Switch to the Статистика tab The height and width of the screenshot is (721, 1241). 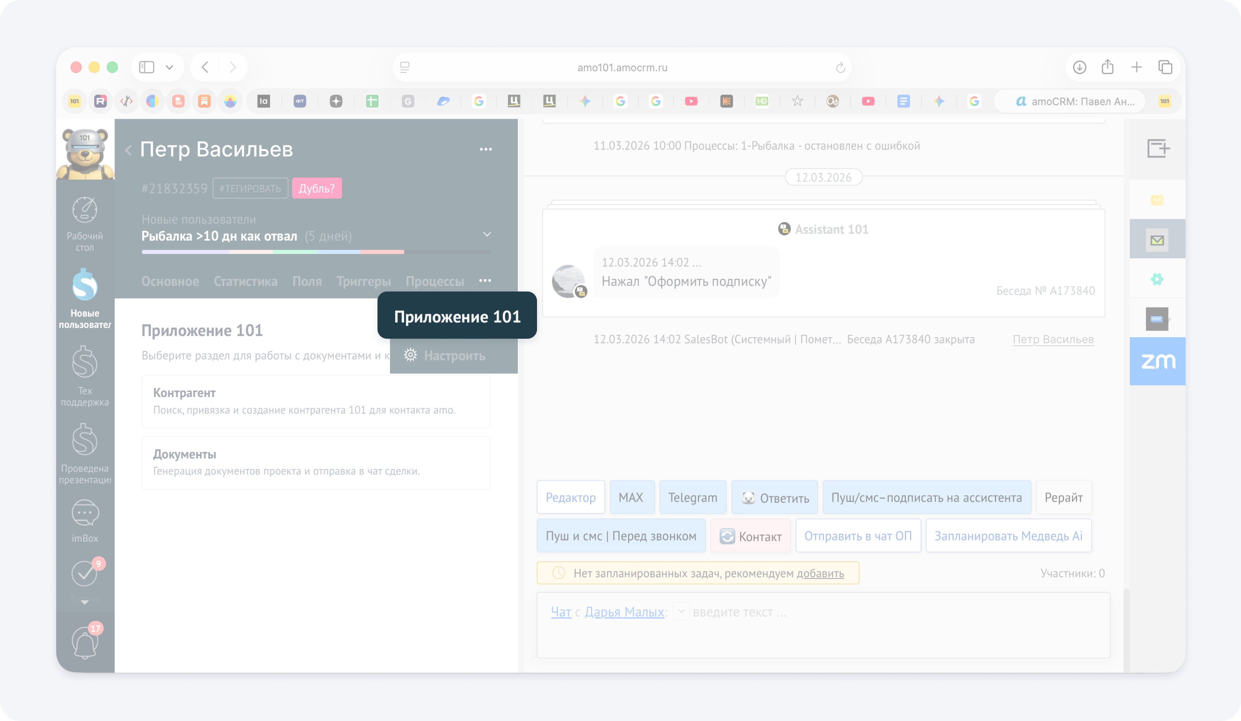tap(245, 281)
